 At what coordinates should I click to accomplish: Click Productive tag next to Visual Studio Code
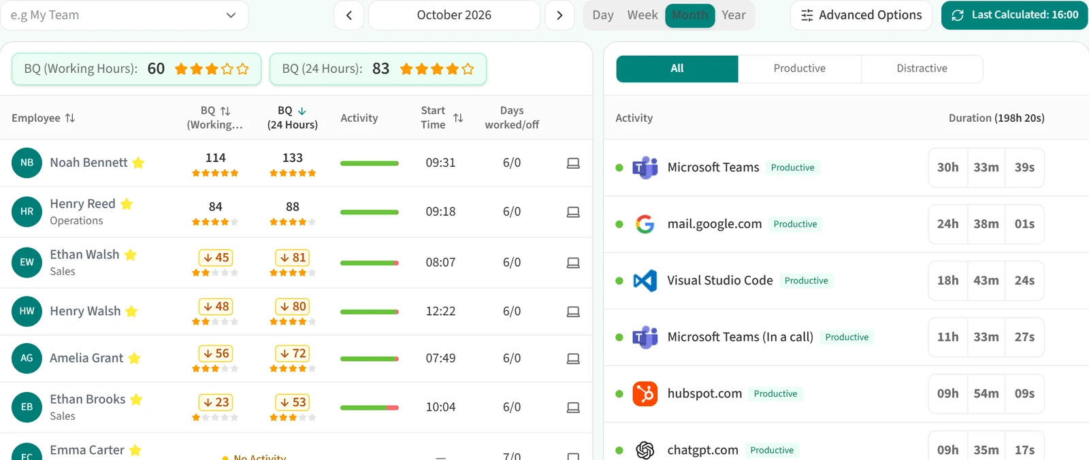(x=806, y=280)
